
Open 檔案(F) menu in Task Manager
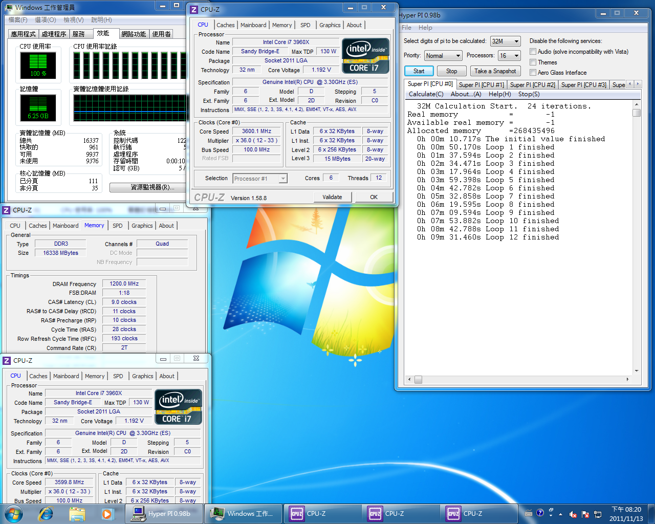click(18, 19)
